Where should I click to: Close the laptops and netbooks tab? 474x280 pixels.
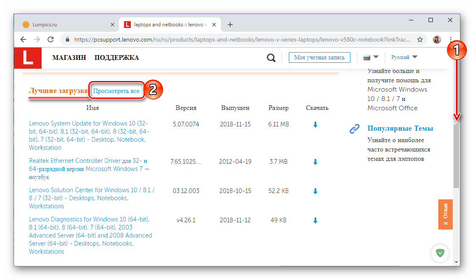(214, 25)
